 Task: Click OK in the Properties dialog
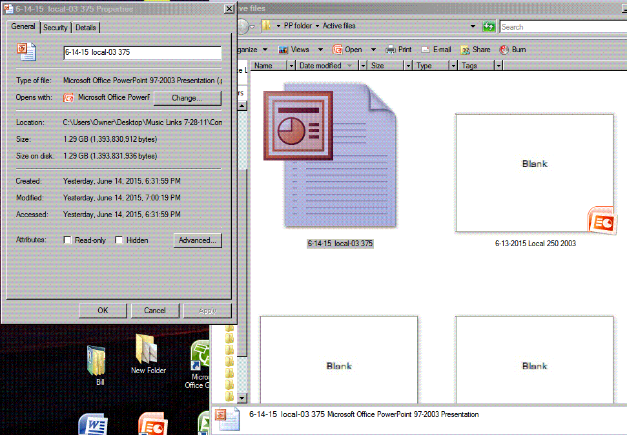[x=103, y=311]
